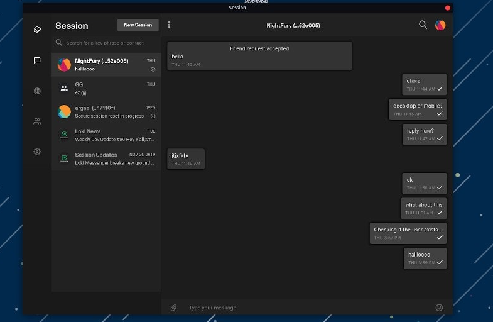Click the 'hallloooo' sent message bubble
The width and height of the screenshot is (493, 322).
pos(425,258)
